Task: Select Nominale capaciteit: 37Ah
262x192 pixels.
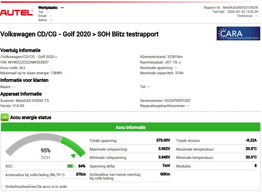Action: click(162, 73)
